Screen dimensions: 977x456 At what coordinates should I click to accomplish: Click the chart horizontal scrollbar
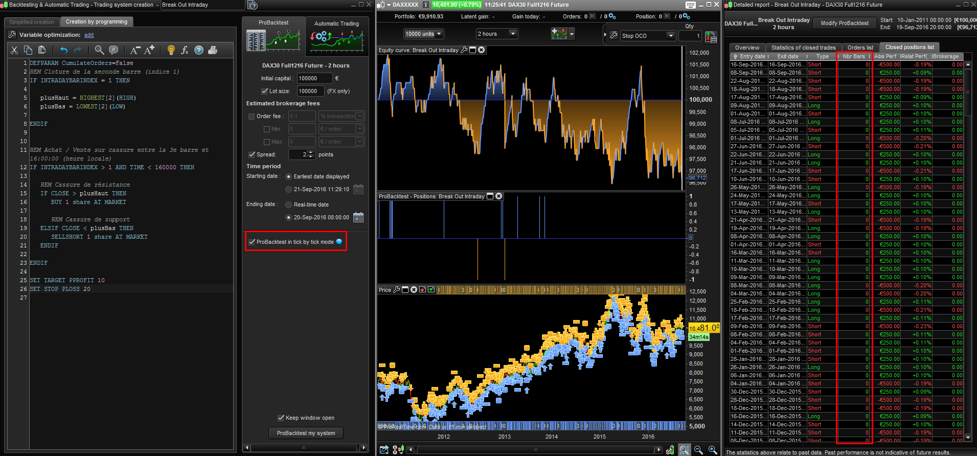click(535, 450)
